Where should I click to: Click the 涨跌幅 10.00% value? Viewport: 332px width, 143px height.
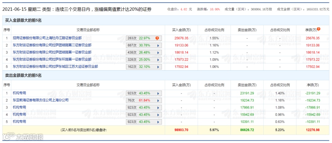click(x=215, y=9)
